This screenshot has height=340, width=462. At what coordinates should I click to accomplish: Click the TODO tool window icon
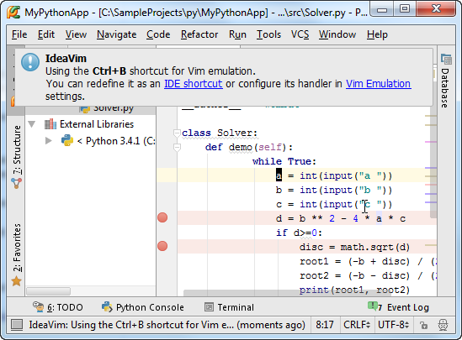38,306
